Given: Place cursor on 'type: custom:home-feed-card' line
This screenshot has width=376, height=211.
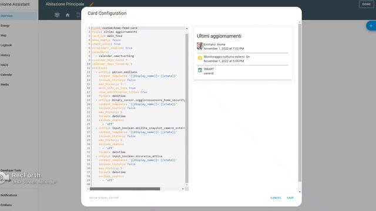Looking at the screenshot, I should [x=115, y=28].
